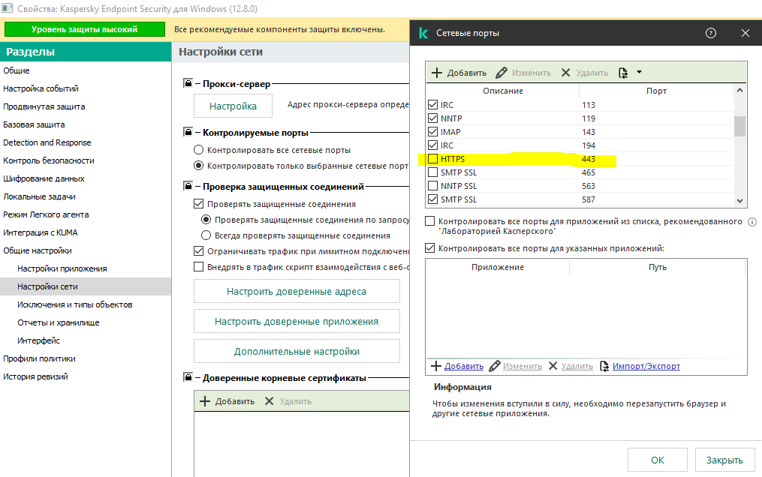Click the import/export icon in ports toolbar
This screenshot has width=762, height=477.
pyautogui.click(x=622, y=73)
